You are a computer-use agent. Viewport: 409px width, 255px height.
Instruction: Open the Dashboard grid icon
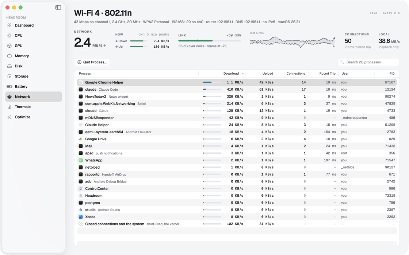tap(9, 25)
